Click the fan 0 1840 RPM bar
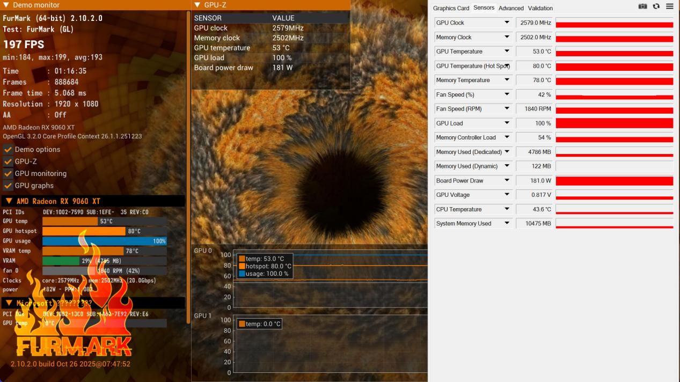The width and height of the screenshot is (680, 382). point(104,271)
